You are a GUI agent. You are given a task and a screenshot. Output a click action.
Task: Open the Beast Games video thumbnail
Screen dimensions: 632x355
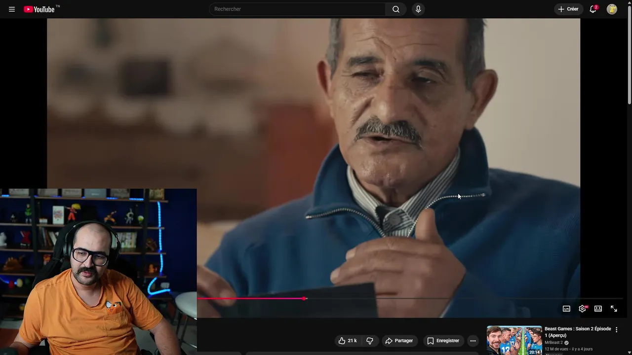514,340
